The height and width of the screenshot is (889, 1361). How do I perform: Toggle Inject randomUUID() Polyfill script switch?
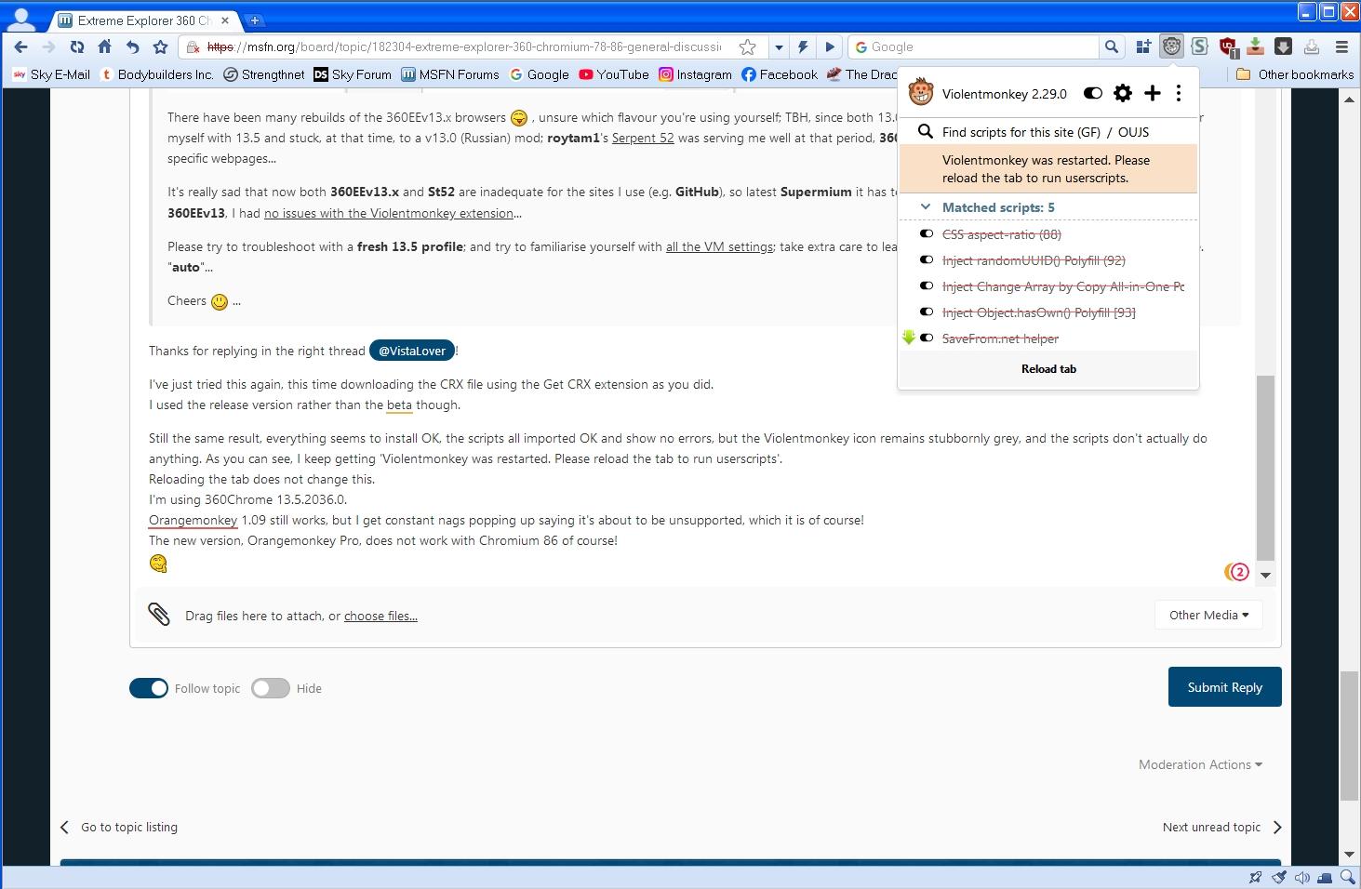(927, 260)
